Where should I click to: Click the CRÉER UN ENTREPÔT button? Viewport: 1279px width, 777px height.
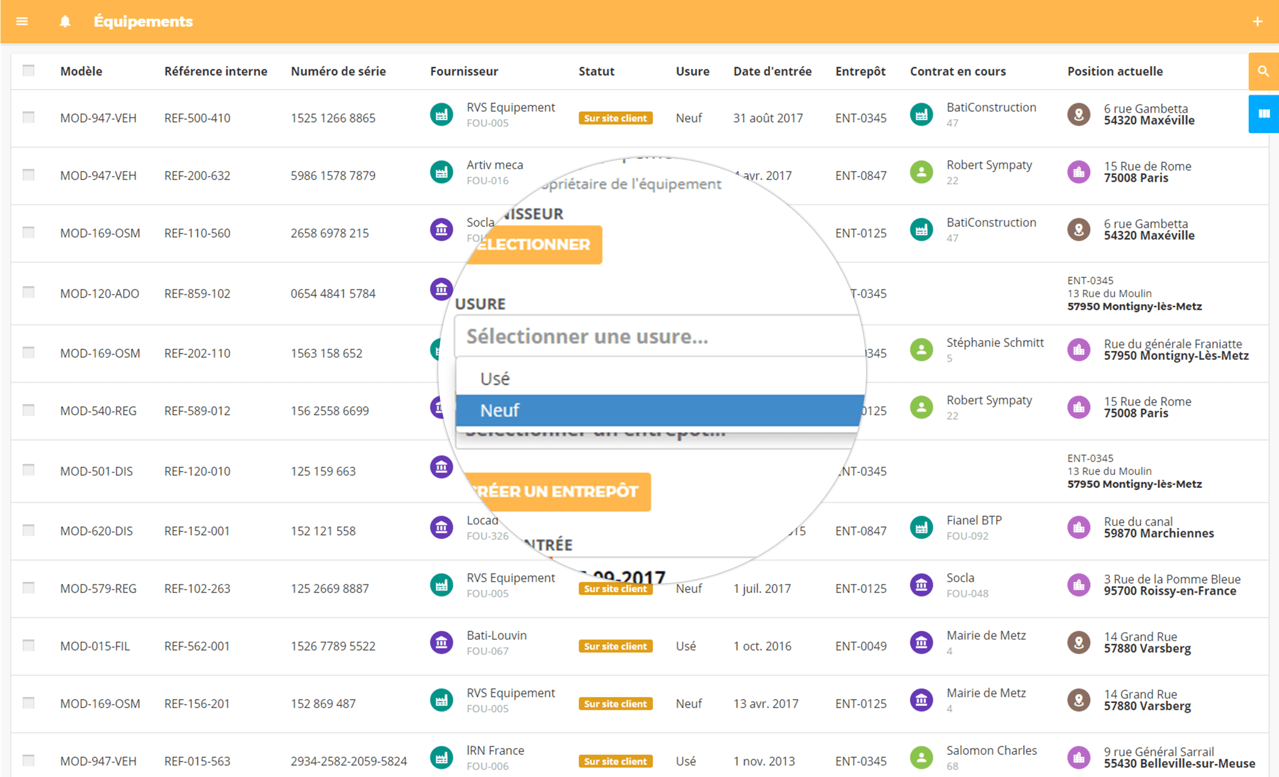[x=557, y=491]
